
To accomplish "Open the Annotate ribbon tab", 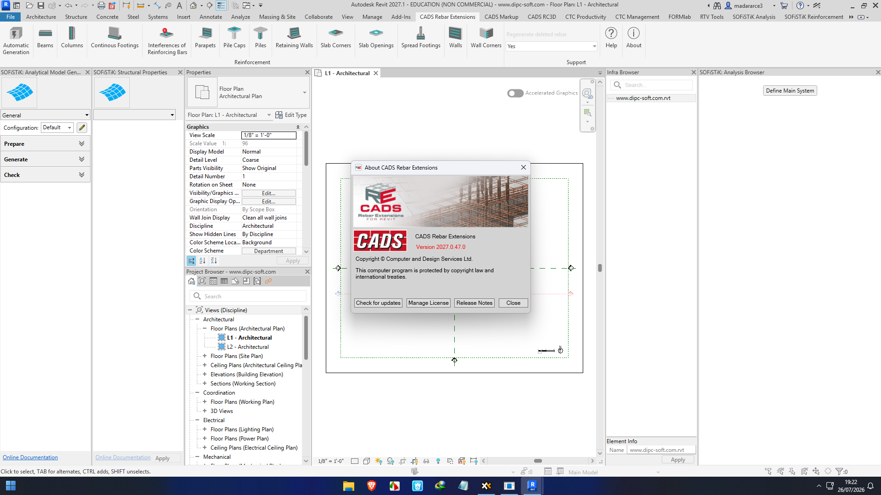I will click(211, 17).
